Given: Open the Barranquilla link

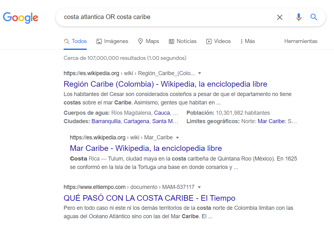Looking at the screenshot, I should click(106, 121).
